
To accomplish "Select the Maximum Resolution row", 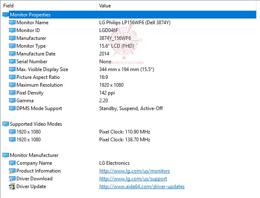I will click(39, 85).
